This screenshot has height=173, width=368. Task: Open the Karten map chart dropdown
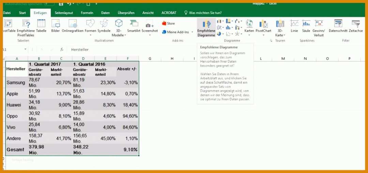(x=249, y=35)
